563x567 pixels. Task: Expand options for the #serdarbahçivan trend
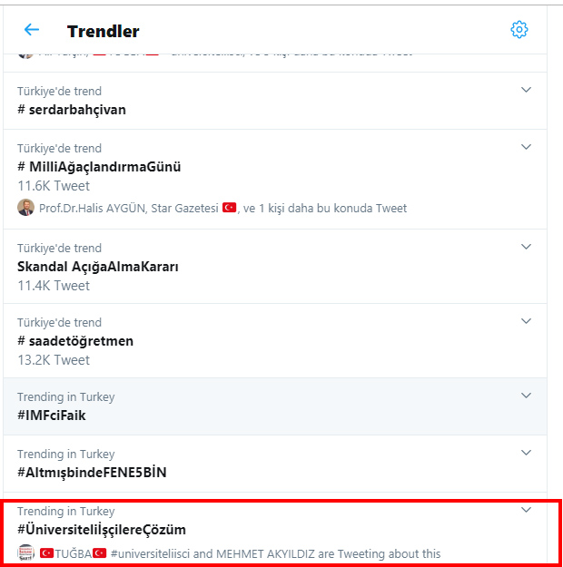tap(526, 90)
